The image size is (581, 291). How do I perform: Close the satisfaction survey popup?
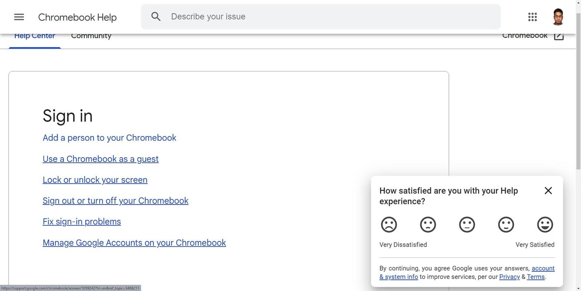click(x=548, y=191)
